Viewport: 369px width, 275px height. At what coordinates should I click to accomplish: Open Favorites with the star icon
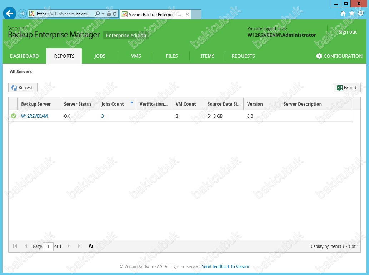pyautogui.click(x=352, y=14)
